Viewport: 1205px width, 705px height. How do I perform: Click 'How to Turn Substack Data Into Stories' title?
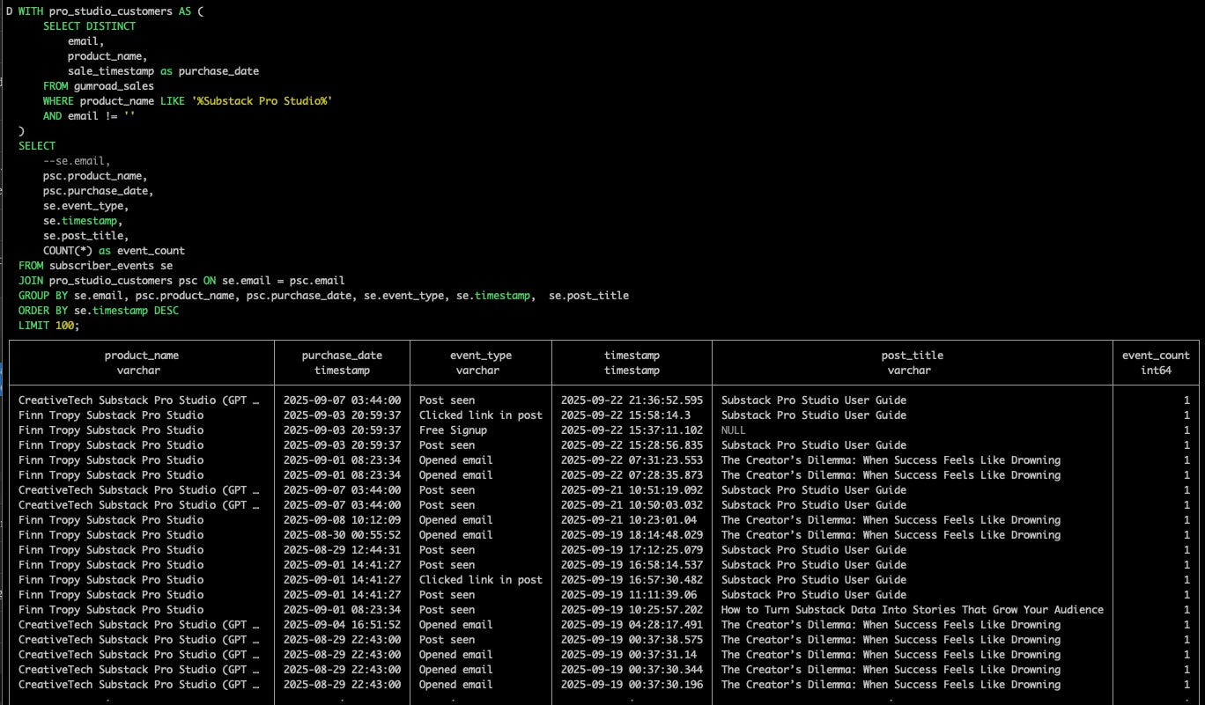[x=912, y=610]
